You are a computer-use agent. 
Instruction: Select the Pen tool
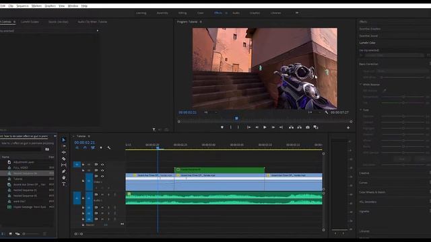coord(64,171)
